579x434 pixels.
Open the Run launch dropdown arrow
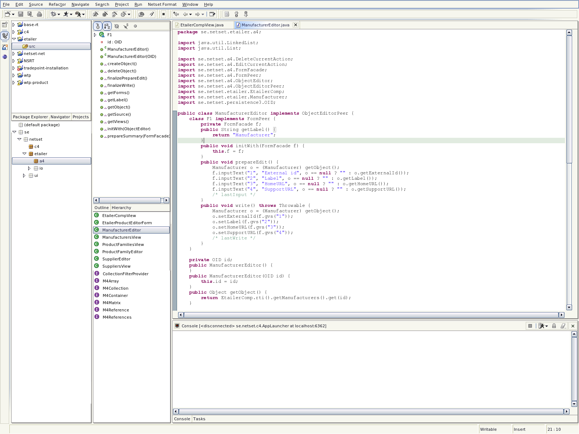pyautogui.click(x=71, y=14)
